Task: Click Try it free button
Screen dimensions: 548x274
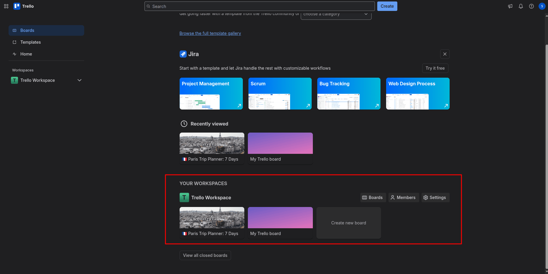Action: (x=435, y=68)
